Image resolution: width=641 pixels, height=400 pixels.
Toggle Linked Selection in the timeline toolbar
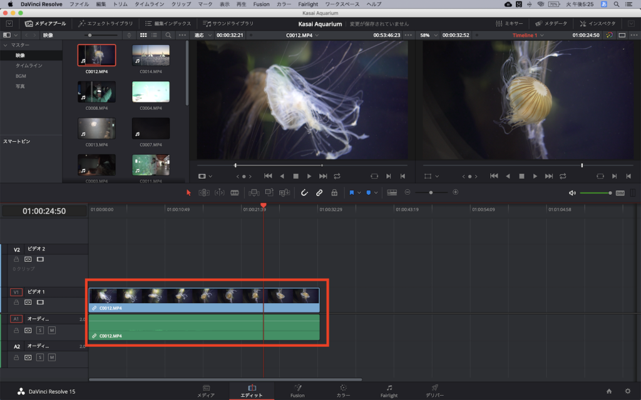pos(319,192)
